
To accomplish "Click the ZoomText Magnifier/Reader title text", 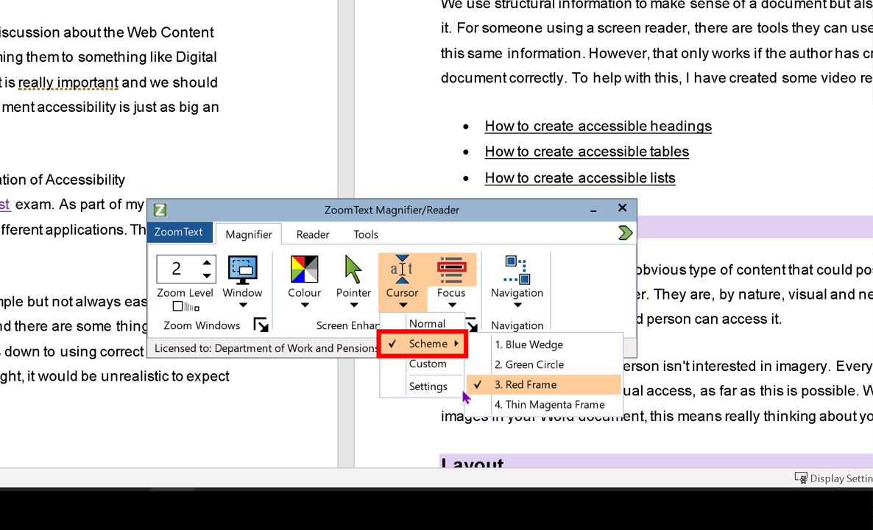I will pyautogui.click(x=392, y=210).
